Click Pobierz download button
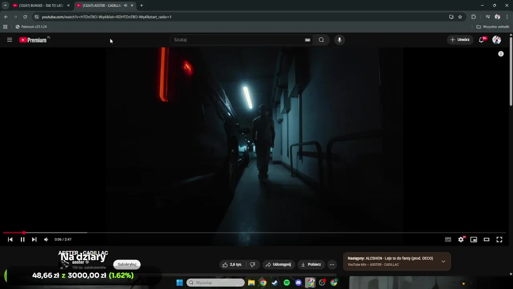The height and width of the screenshot is (289, 513). pyautogui.click(x=311, y=265)
